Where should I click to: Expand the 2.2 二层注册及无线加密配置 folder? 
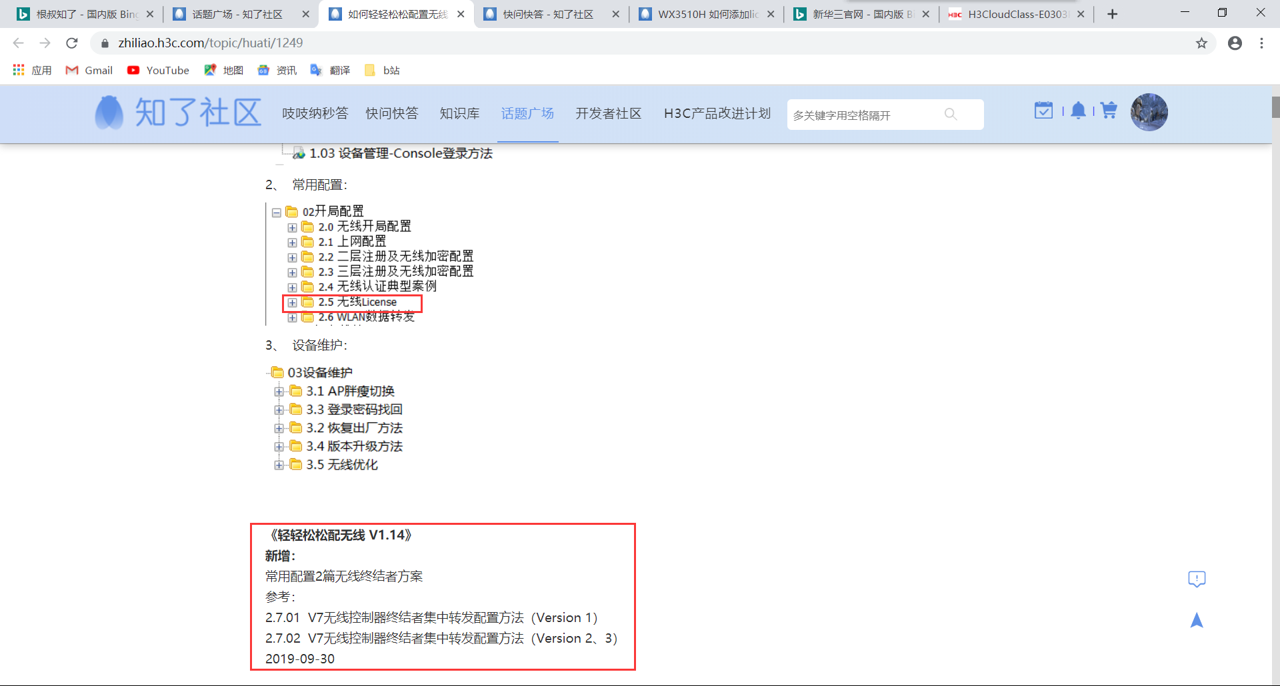292,258
